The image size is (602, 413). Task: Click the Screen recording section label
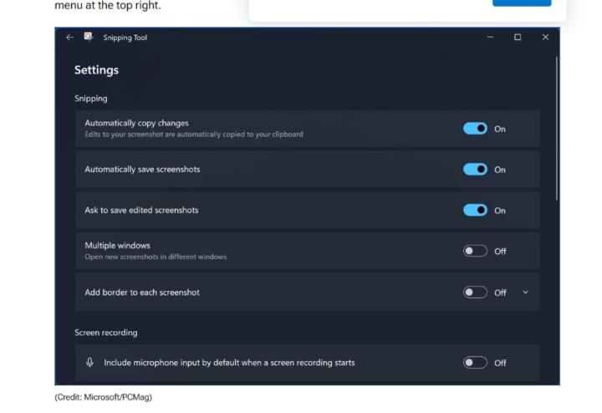(x=106, y=333)
